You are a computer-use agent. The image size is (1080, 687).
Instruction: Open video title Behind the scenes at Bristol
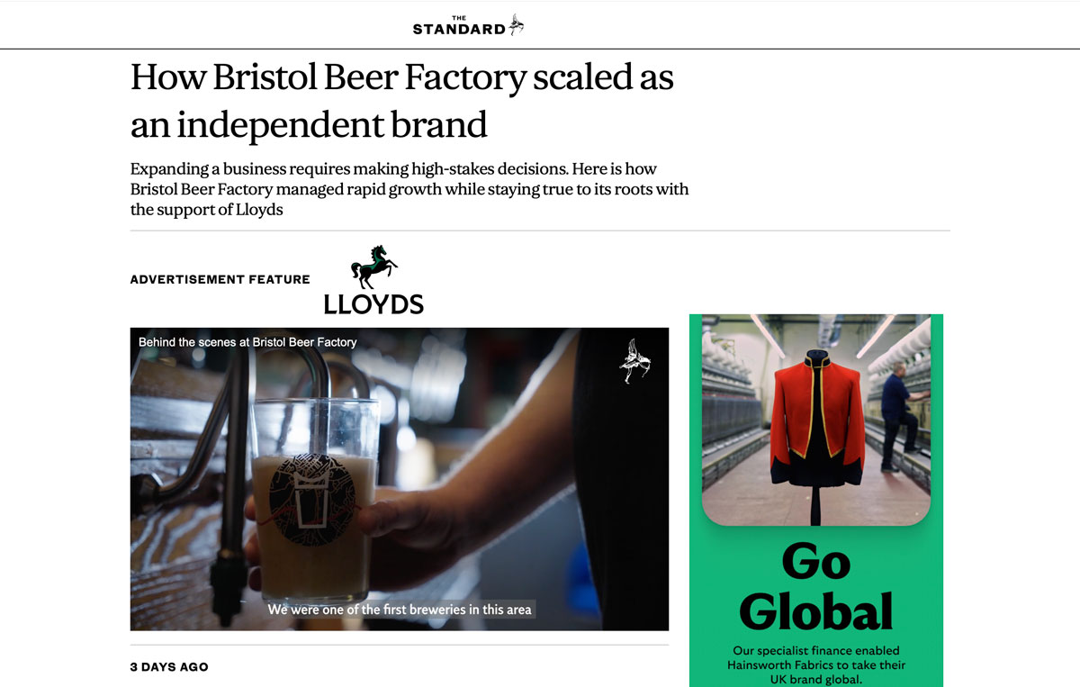[x=247, y=342]
